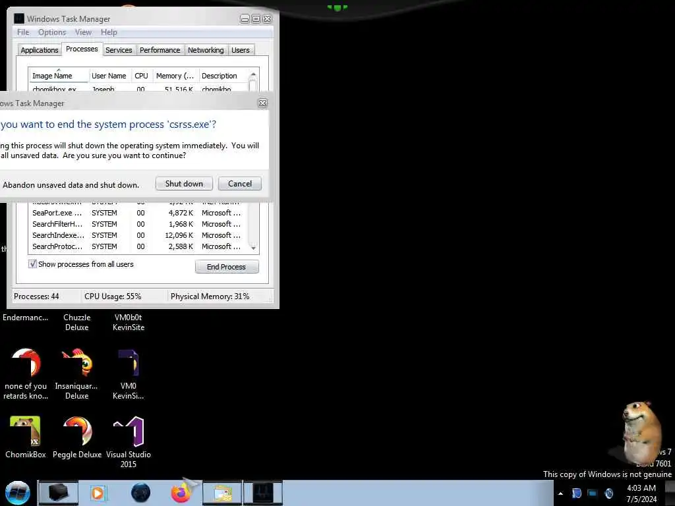Viewport: 675px width, 506px height.
Task: Click the process list scroll up arrow
Action: [253, 74]
